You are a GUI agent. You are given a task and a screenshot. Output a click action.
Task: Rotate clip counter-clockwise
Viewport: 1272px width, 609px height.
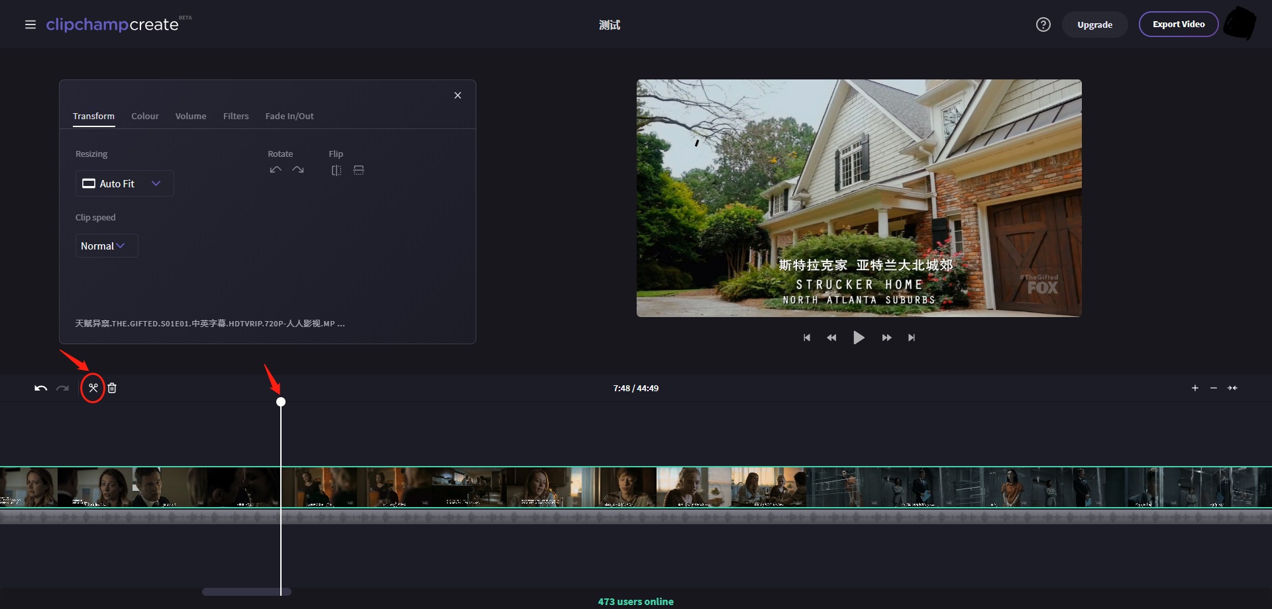coord(276,170)
